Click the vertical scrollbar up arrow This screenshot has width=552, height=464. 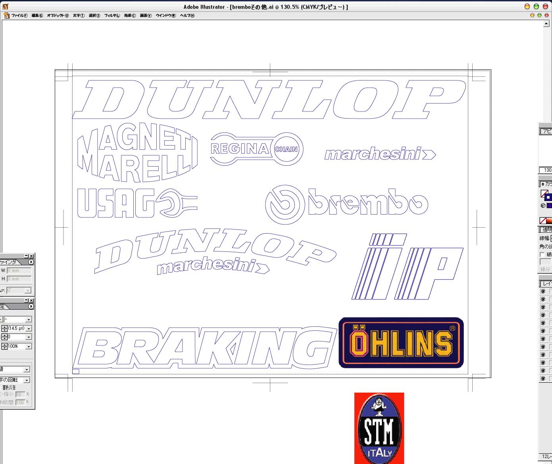pos(546,24)
